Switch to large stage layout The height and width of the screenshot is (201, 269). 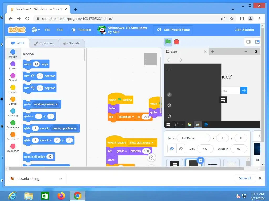(257, 42)
